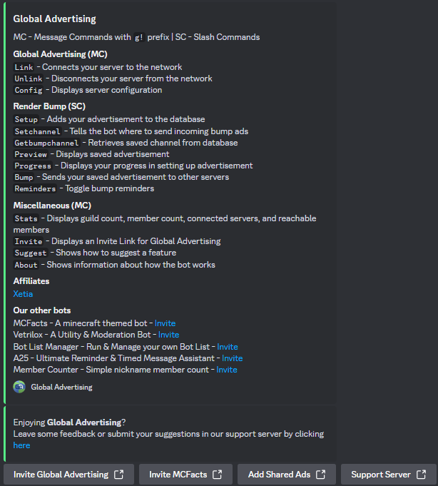Click the Add Shared Ads button
Image resolution: width=438 pixels, height=486 pixels.
(x=287, y=474)
